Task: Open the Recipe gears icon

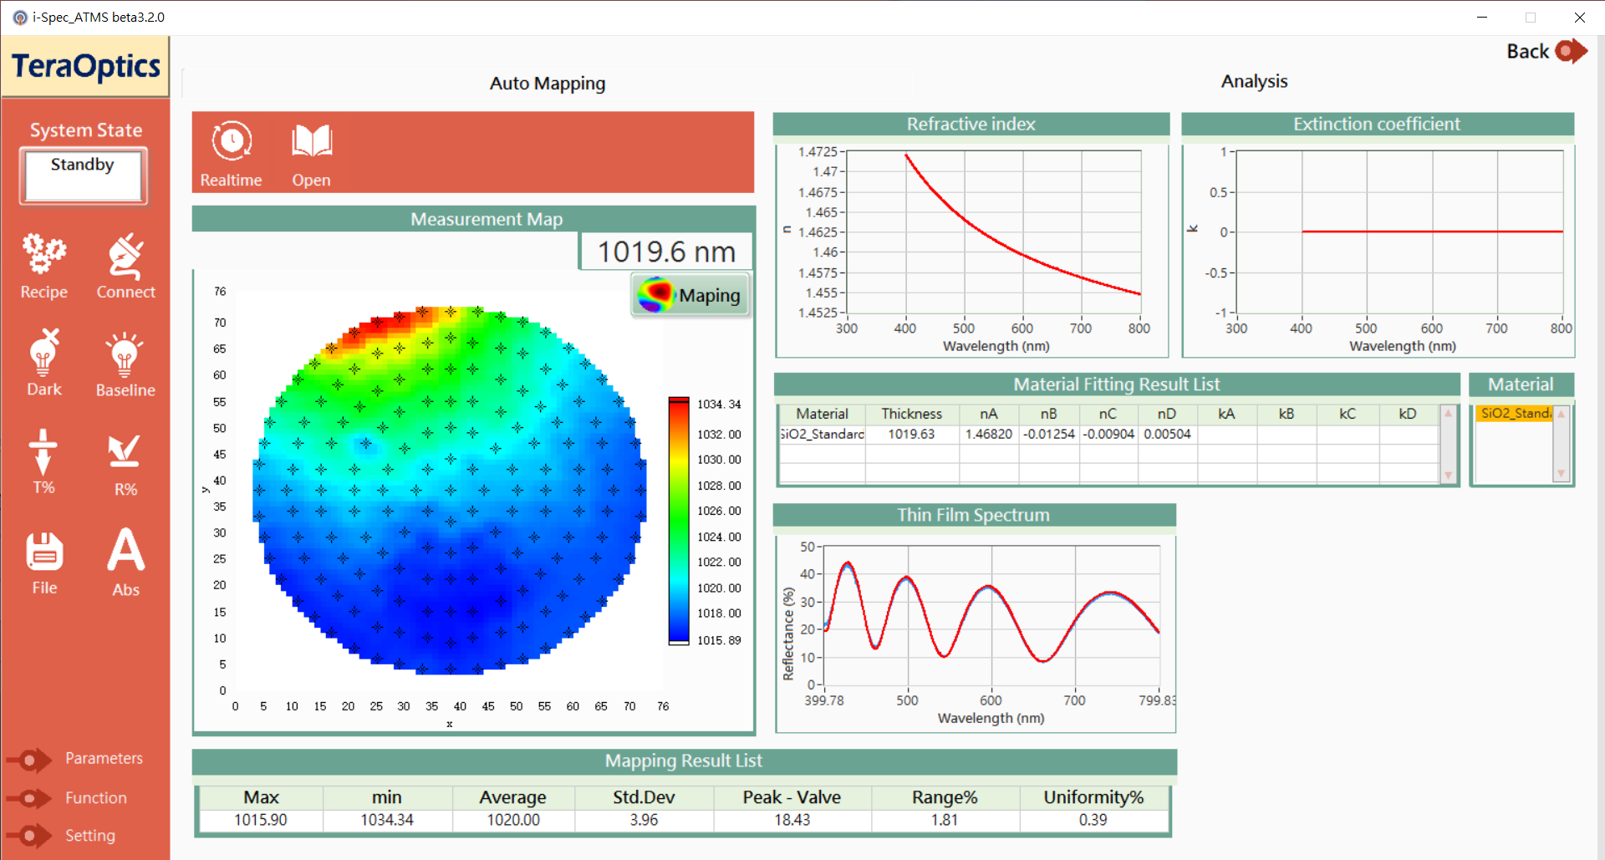Action: click(x=43, y=255)
